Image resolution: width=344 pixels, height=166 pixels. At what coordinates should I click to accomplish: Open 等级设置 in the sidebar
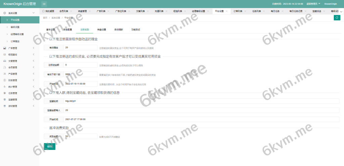pos(15,27)
